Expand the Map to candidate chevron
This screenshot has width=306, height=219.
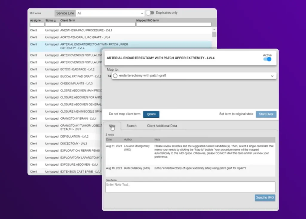tap(272, 76)
